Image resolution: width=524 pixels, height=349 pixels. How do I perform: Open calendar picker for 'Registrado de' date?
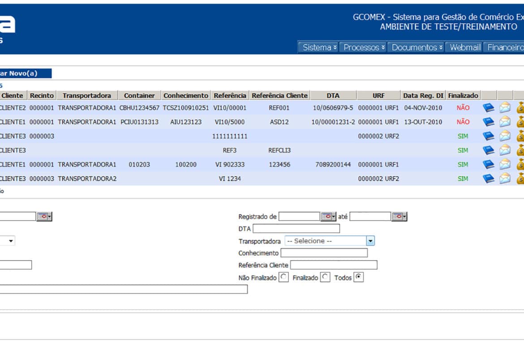pos(328,217)
